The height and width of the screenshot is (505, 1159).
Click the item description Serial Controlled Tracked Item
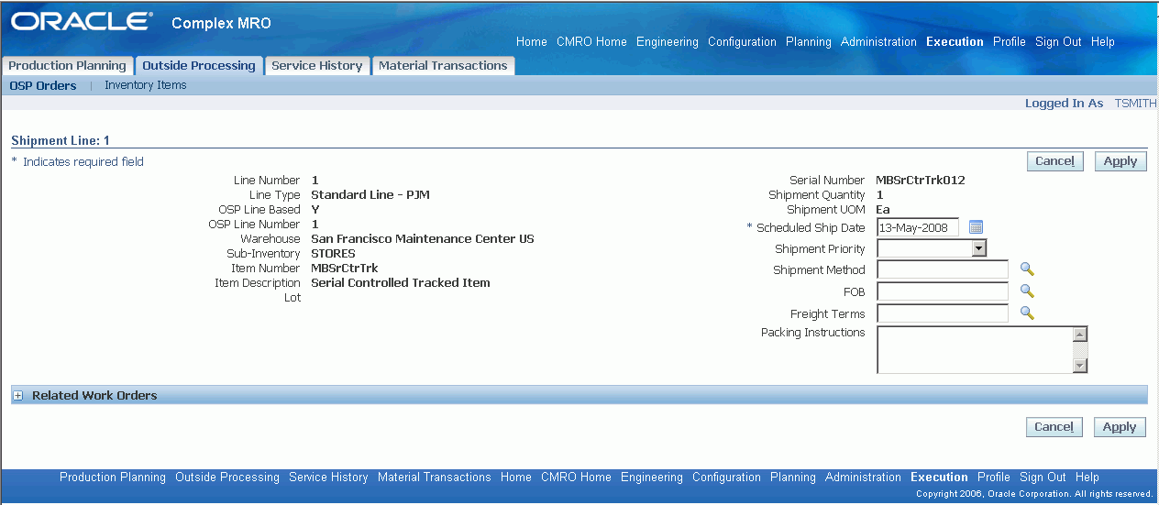tap(401, 283)
